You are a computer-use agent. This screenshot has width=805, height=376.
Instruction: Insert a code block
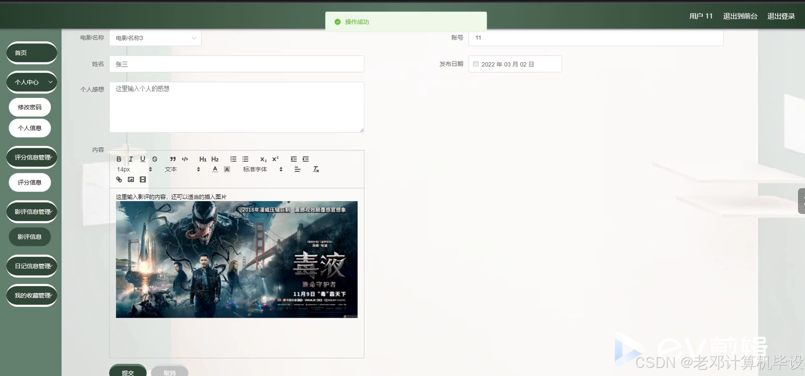tap(185, 159)
